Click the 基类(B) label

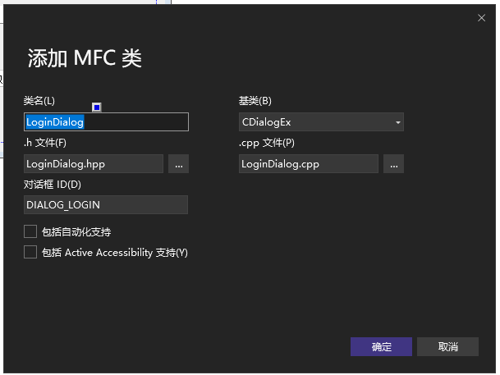pos(255,101)
